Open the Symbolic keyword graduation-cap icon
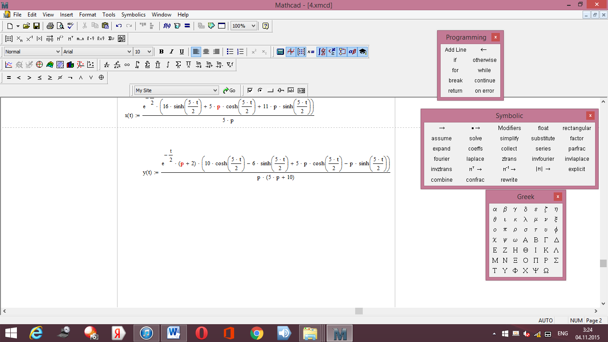Screen dimensions: 608x342 coord(362,52)
